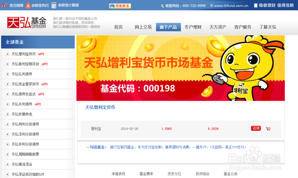The width and height of the screenshot is (298, 178).
Task: Click the 余额宝计算器 calculator icon
Action: [54, 5]
